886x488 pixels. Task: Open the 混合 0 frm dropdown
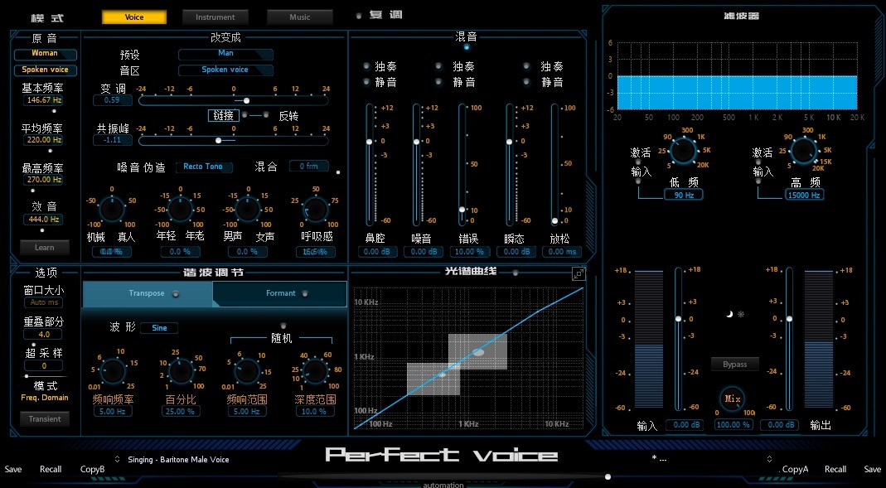click(309, 167)
